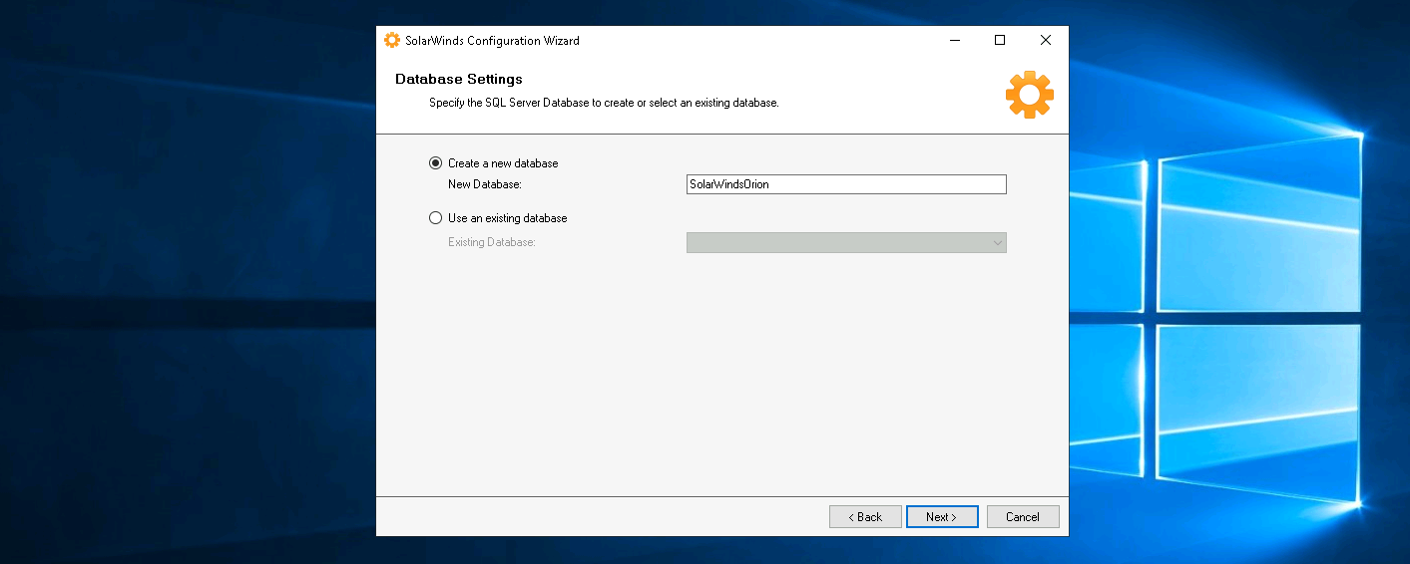Close the SolarWinds Configuration Wizard window

[1045, 41]
